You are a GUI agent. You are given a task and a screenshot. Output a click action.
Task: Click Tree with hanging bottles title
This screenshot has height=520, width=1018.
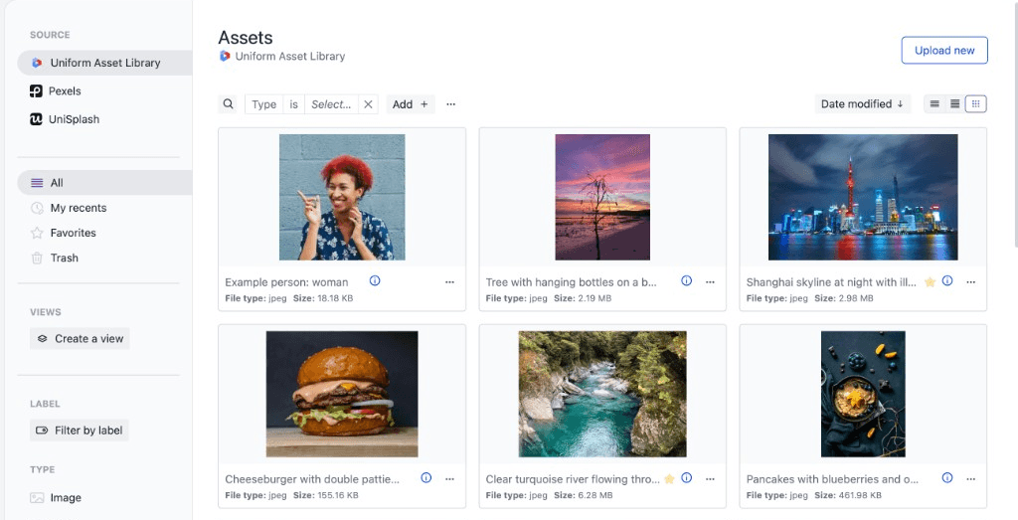[571, 282]
